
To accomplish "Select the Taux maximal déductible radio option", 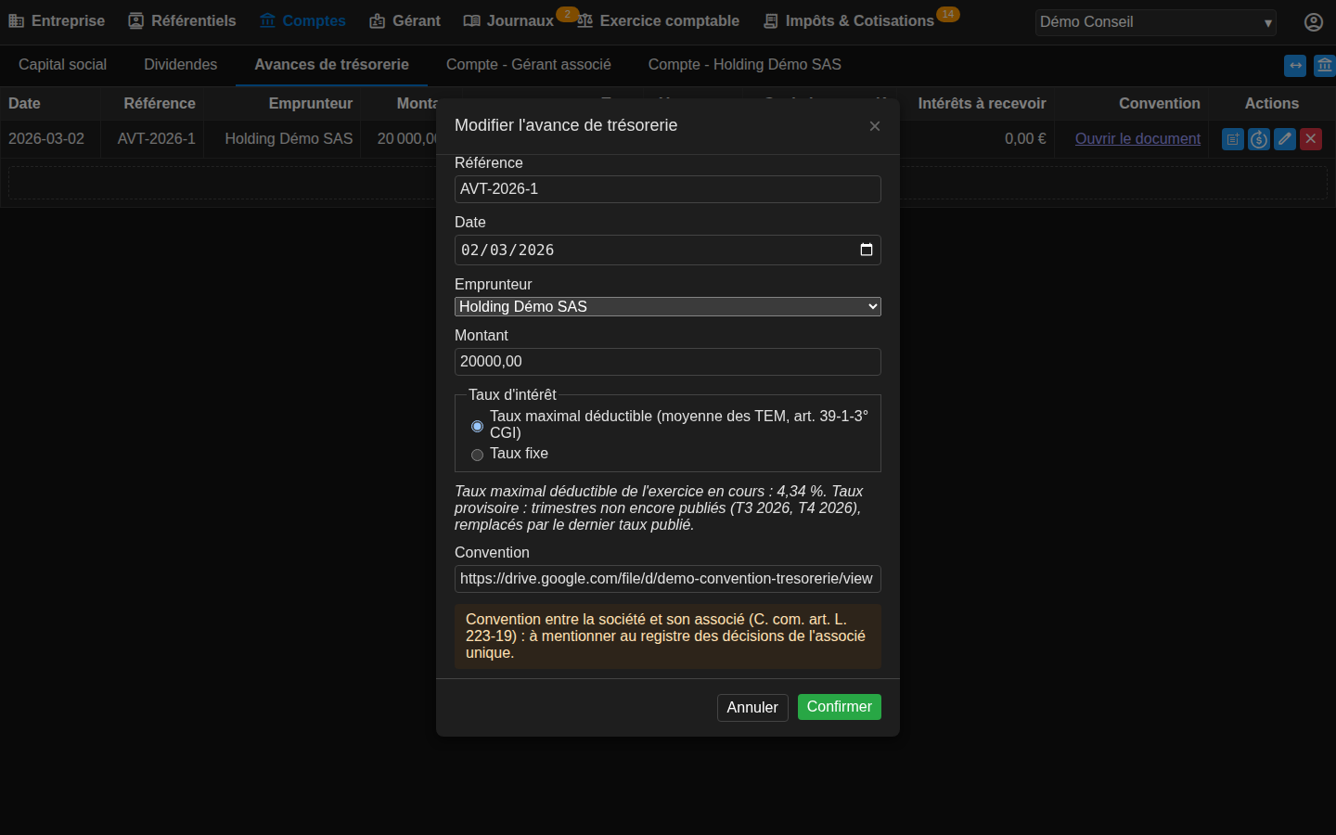I will [477, 426].
